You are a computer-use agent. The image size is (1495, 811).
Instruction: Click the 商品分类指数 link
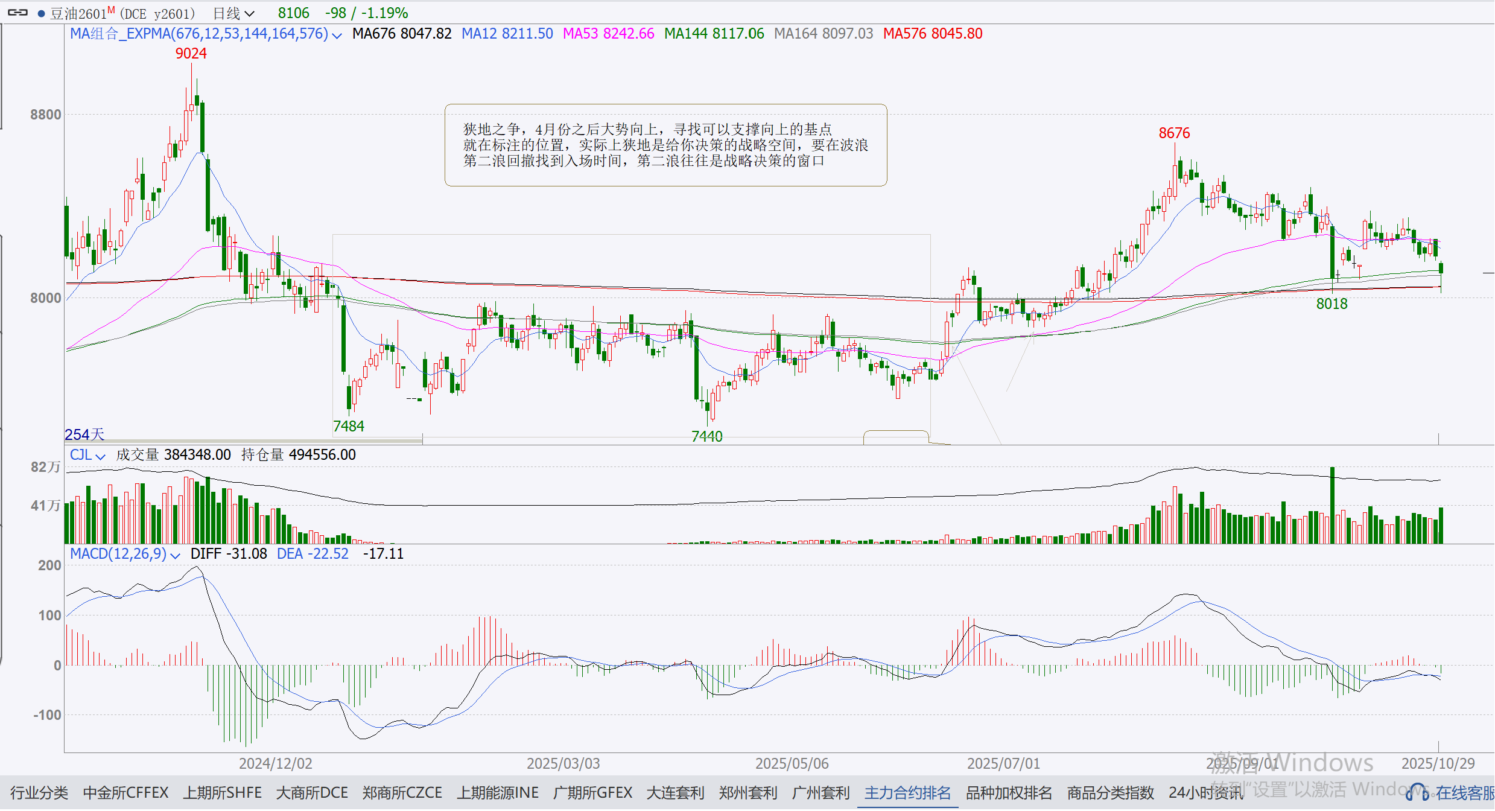[1109, 792]
